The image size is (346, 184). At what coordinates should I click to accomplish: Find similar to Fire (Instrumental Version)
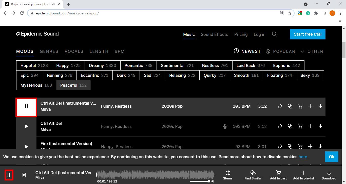point(290,146)
